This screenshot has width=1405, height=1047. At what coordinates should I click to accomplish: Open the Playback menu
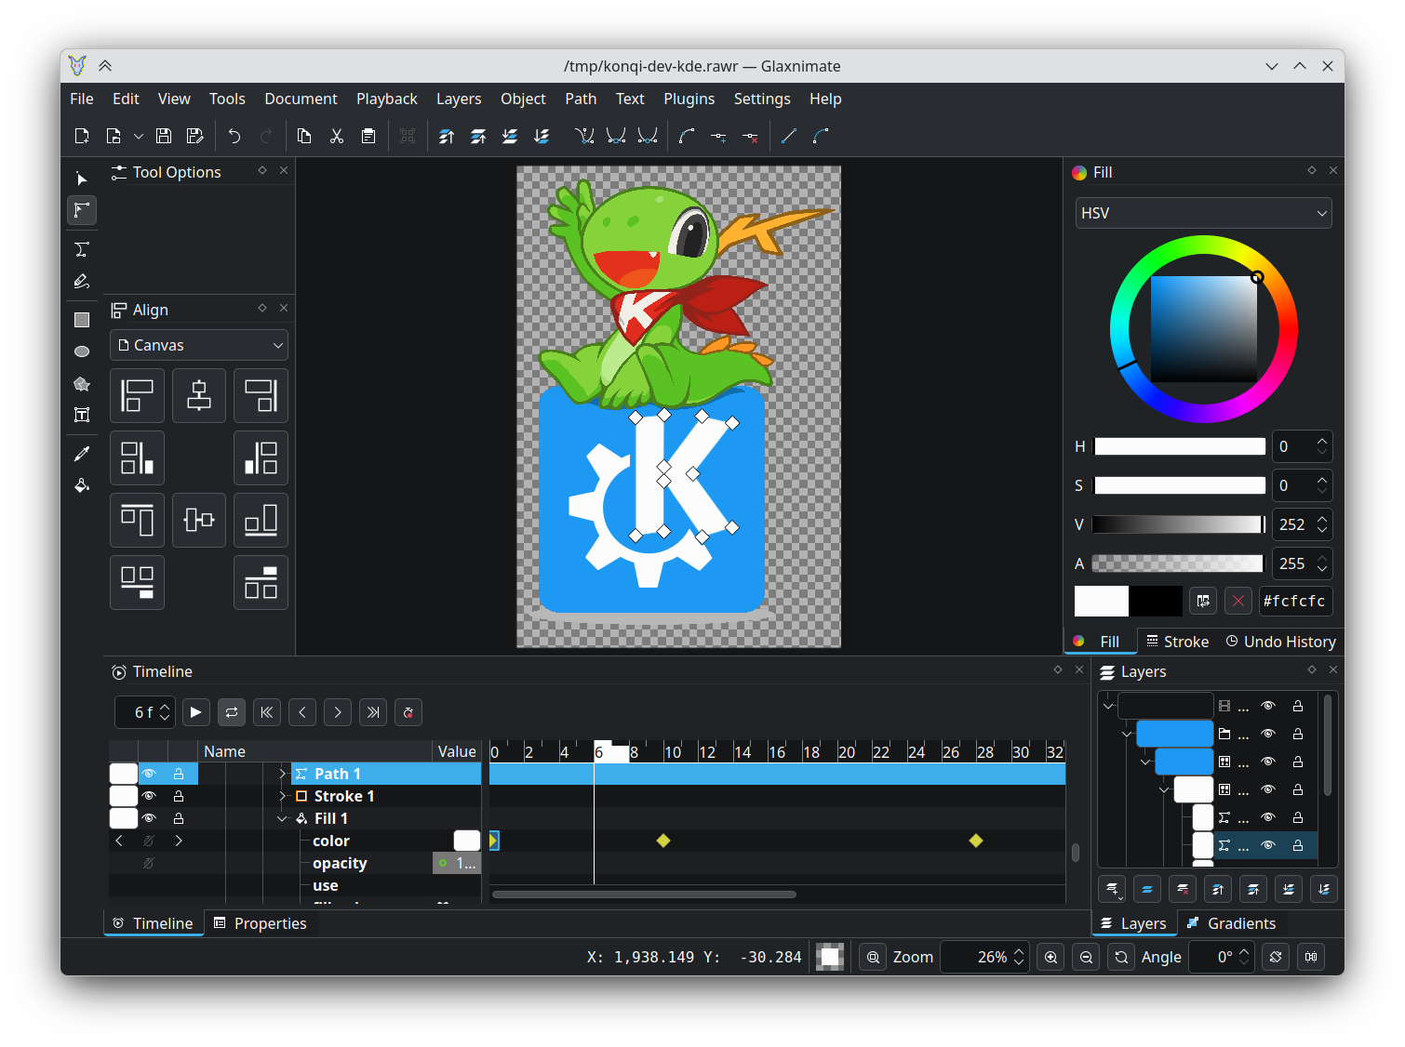pos(386,99)
